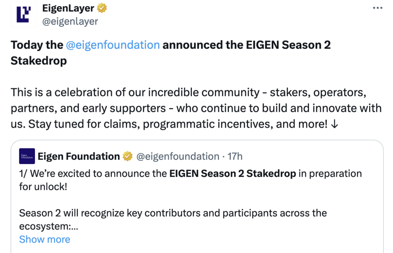Click the EigenLayer profile avatar logo
Image resolution: width=393 pixels, height=253 pixels.
(x=23, y=15)
